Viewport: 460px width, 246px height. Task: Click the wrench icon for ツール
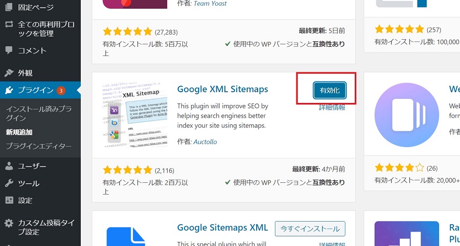point(9,183)
